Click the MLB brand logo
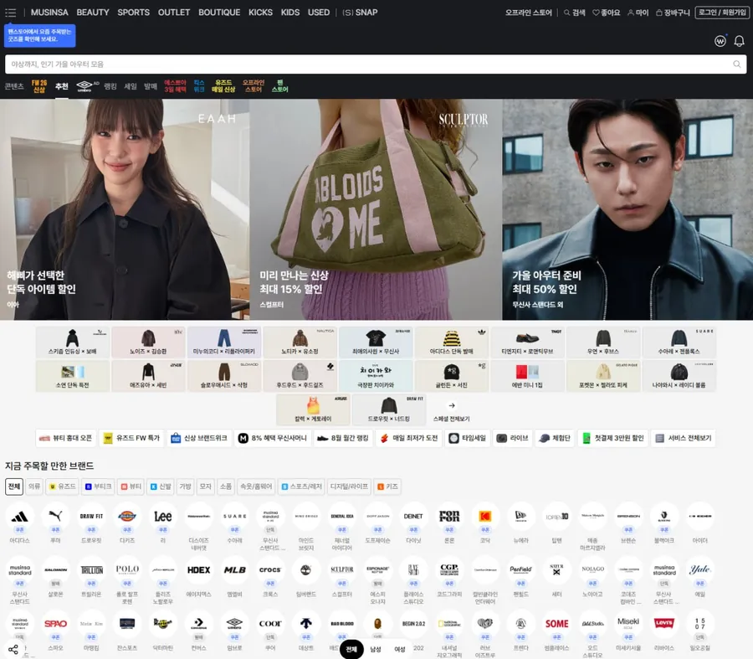The width and height of the screenshot is (753, 659). 234,570
